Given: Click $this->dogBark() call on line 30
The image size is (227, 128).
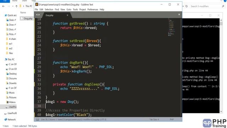Looking at the screenshot, I should [76, 71].
